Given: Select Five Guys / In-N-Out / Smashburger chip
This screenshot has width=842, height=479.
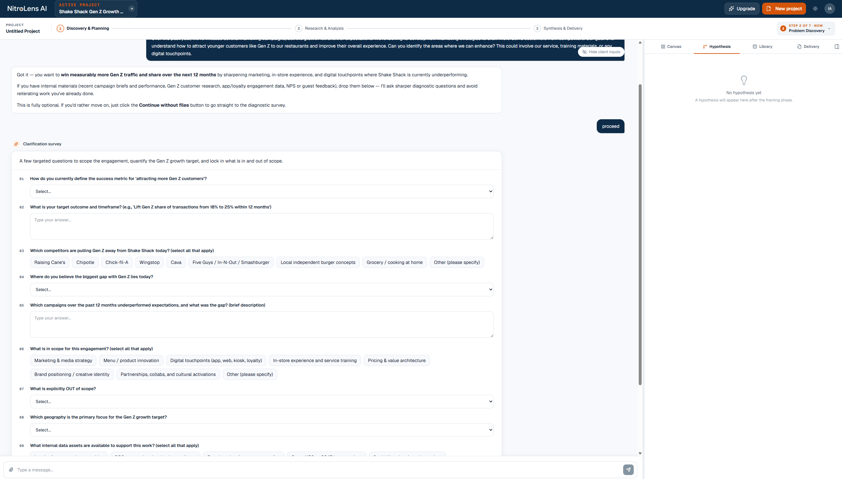Looking at the screenshot, I should (x=231, y=262).
